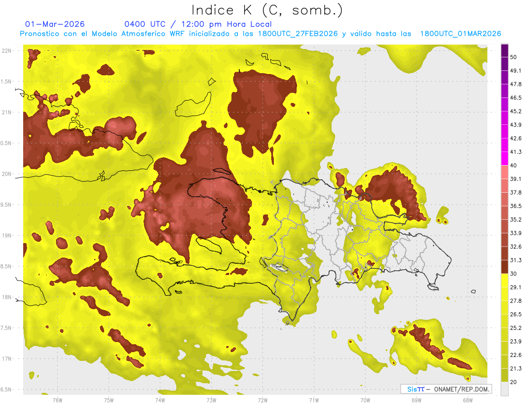Viewport: 525px width, 406px height.
Task: Click the title "Indice K (C, somb.)"
Action: (x=267, y=10)
